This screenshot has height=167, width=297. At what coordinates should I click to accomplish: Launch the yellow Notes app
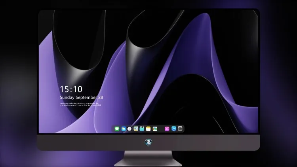(x=148, y=129)
